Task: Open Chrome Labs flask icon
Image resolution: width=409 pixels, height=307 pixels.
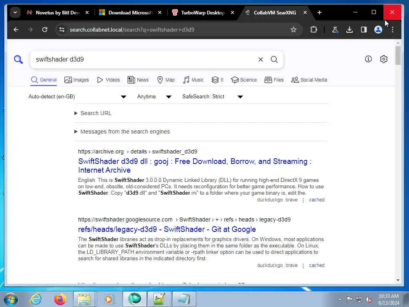Action: 335,30
